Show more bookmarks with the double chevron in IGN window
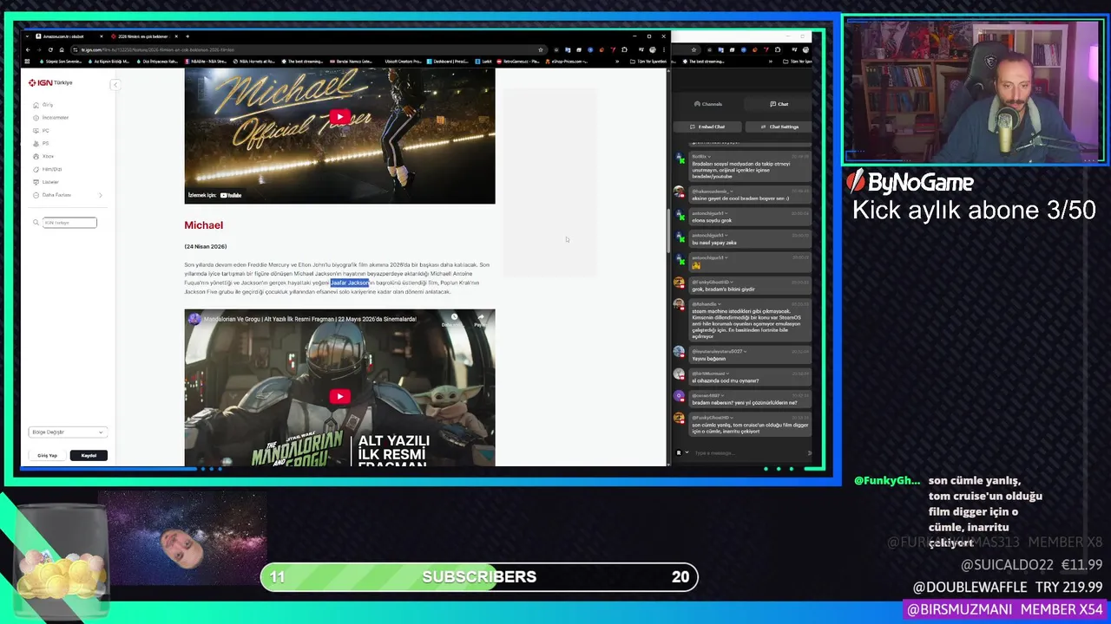 coord(619,62)
